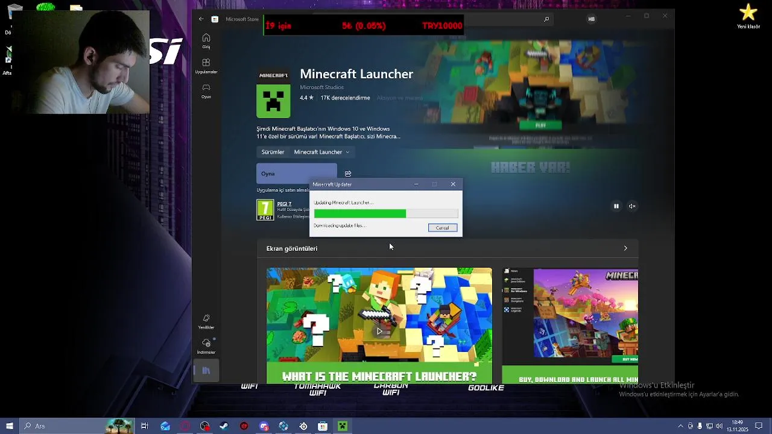Open the red hexagon app on taskbar

tap(244, 426)
